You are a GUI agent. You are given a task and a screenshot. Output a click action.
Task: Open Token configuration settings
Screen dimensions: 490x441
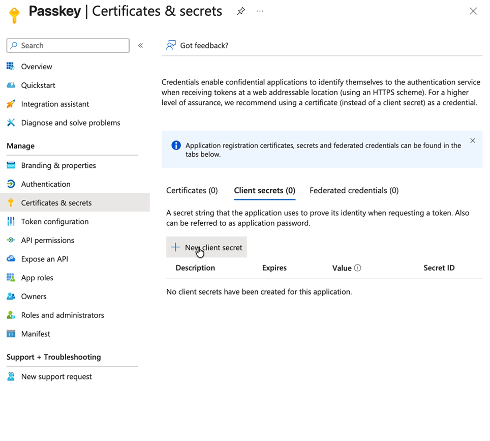(x=55, y=222)
